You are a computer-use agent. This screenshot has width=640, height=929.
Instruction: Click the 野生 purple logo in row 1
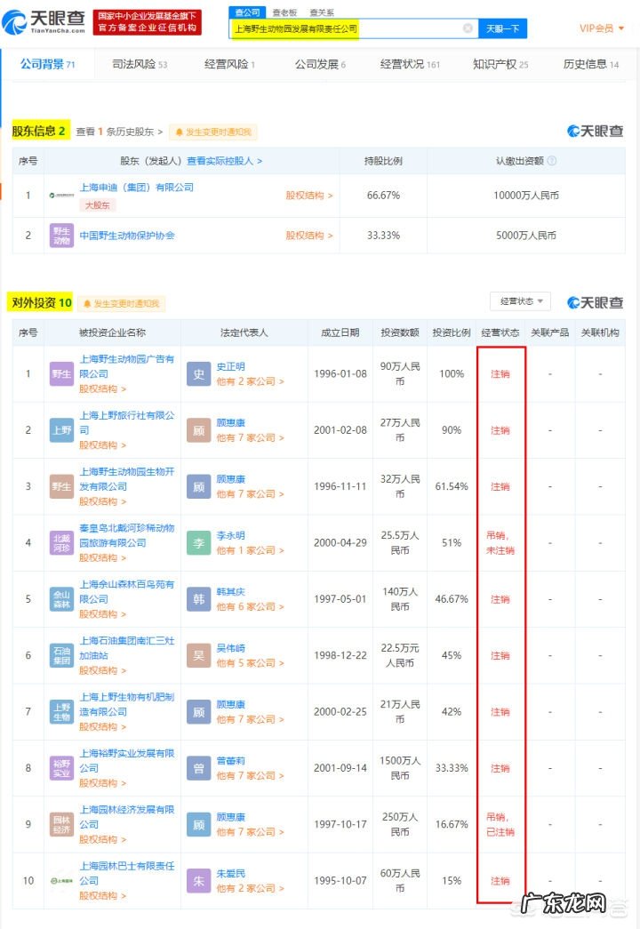coord(61,374)
